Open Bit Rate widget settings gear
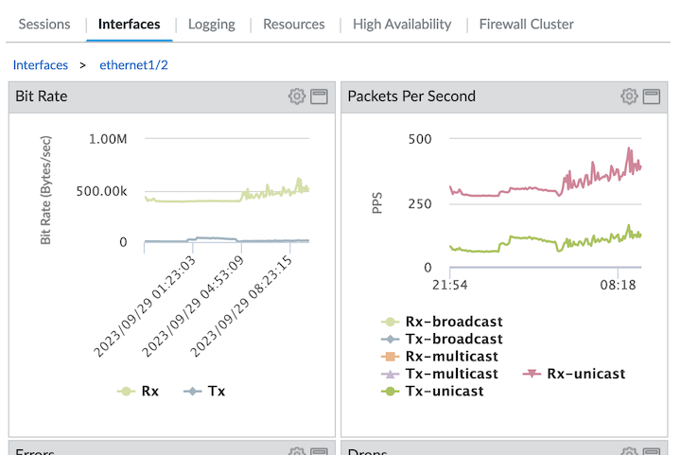The width and height of the screenshot is (681, 455). point(297,96)
